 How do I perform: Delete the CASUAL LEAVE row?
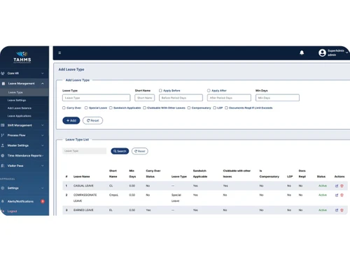pyautogui.click(x=342, y=186)
